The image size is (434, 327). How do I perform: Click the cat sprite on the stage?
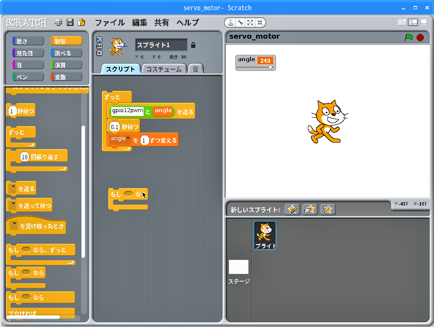click(328, 121)
